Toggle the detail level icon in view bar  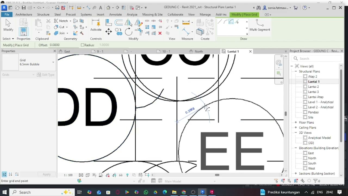81,175
